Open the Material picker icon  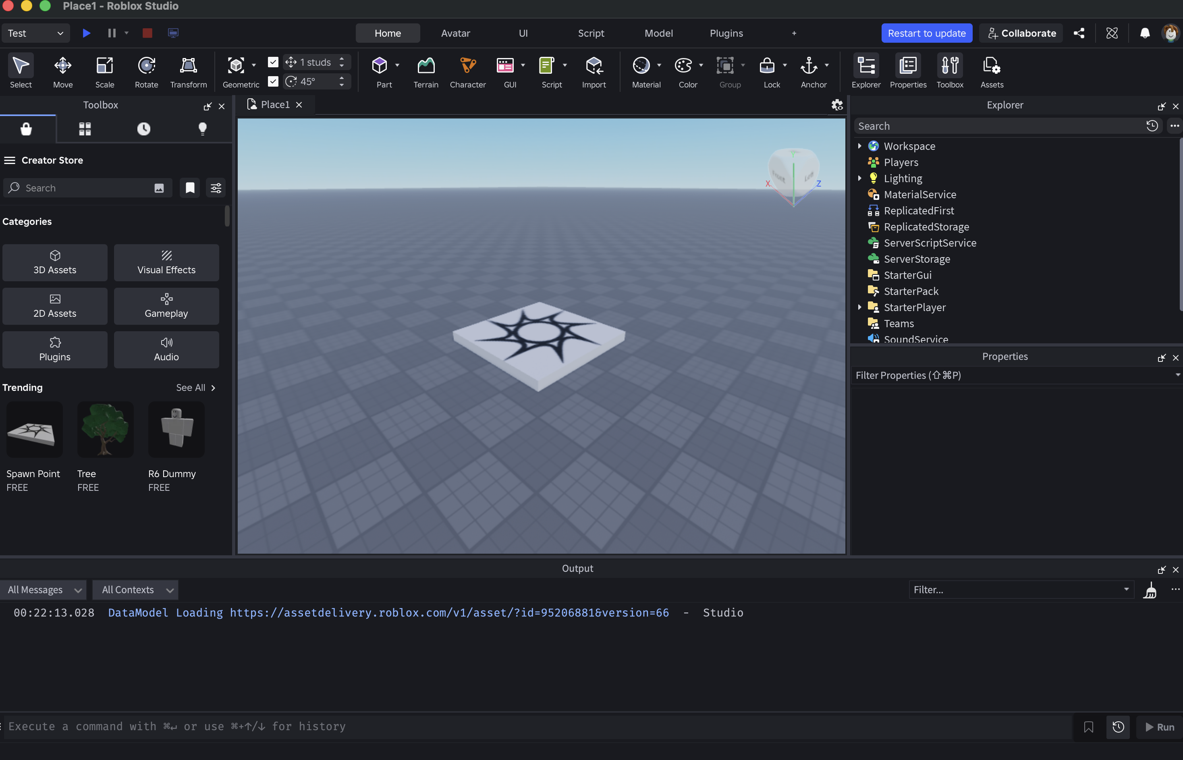point(641,65)
